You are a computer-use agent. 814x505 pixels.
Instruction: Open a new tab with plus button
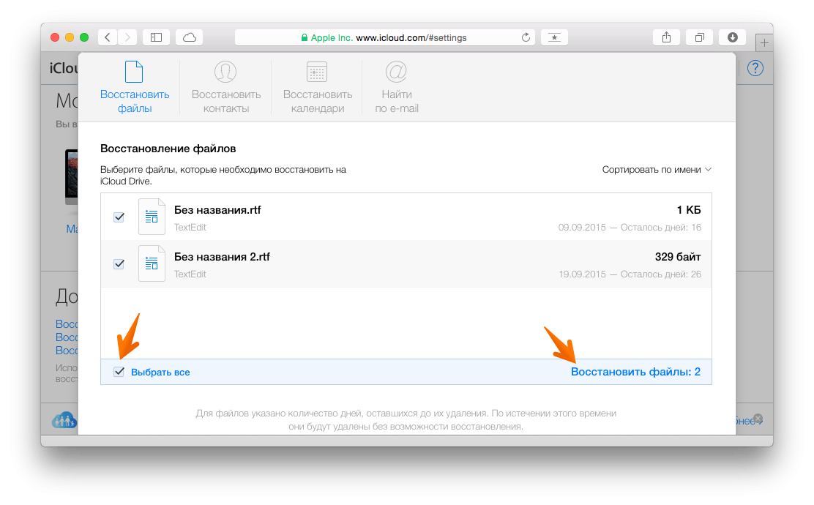(x=764, y=44)
